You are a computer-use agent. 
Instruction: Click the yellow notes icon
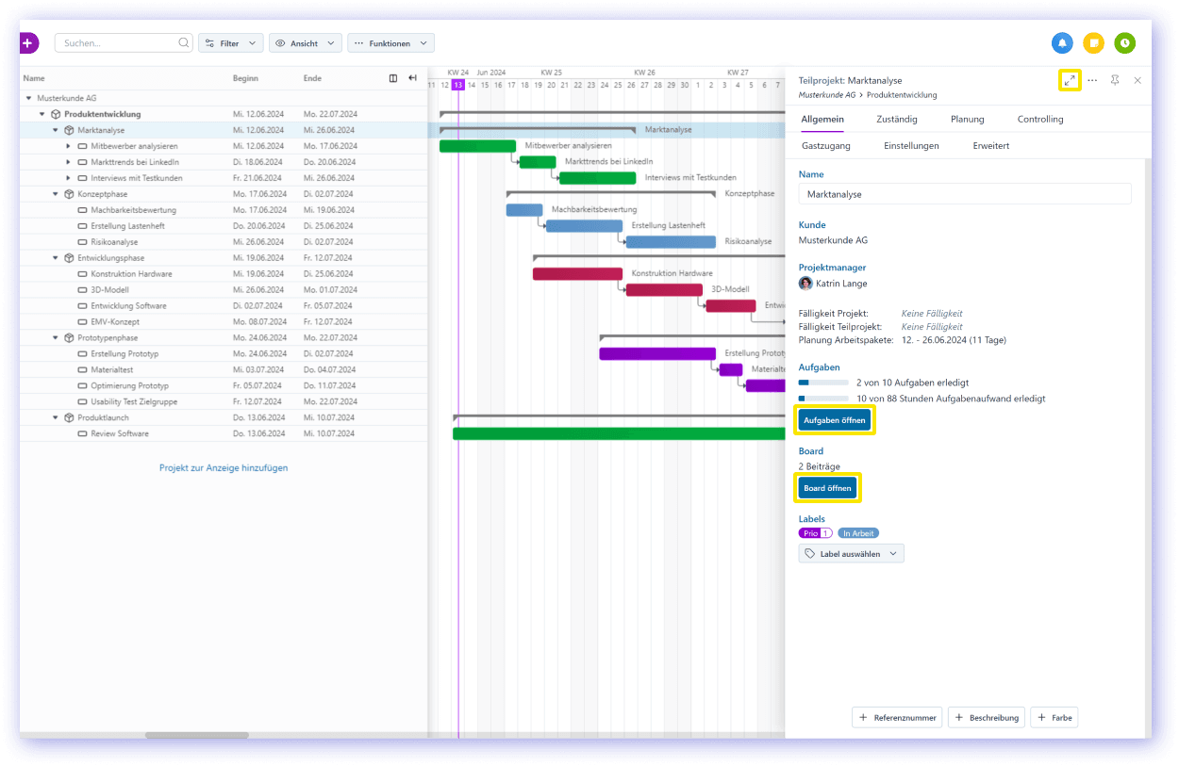tap(1093, 43)
